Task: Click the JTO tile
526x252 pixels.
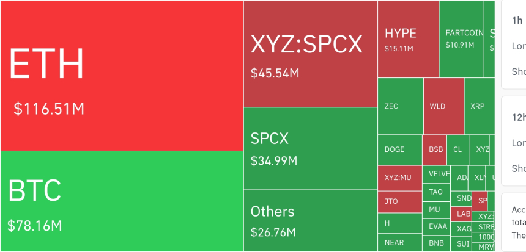Action: coord(400,202)
